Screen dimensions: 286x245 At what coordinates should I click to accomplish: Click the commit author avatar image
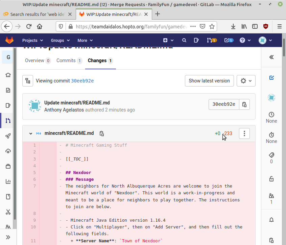pyautogui.click(x=35, y=106)
